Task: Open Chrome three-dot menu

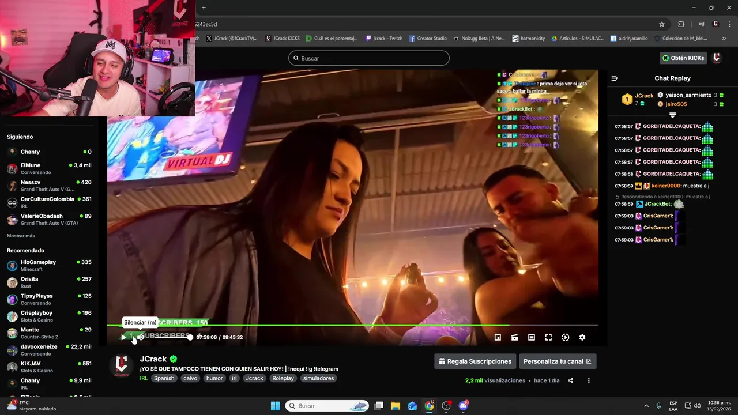Action: 729,24
